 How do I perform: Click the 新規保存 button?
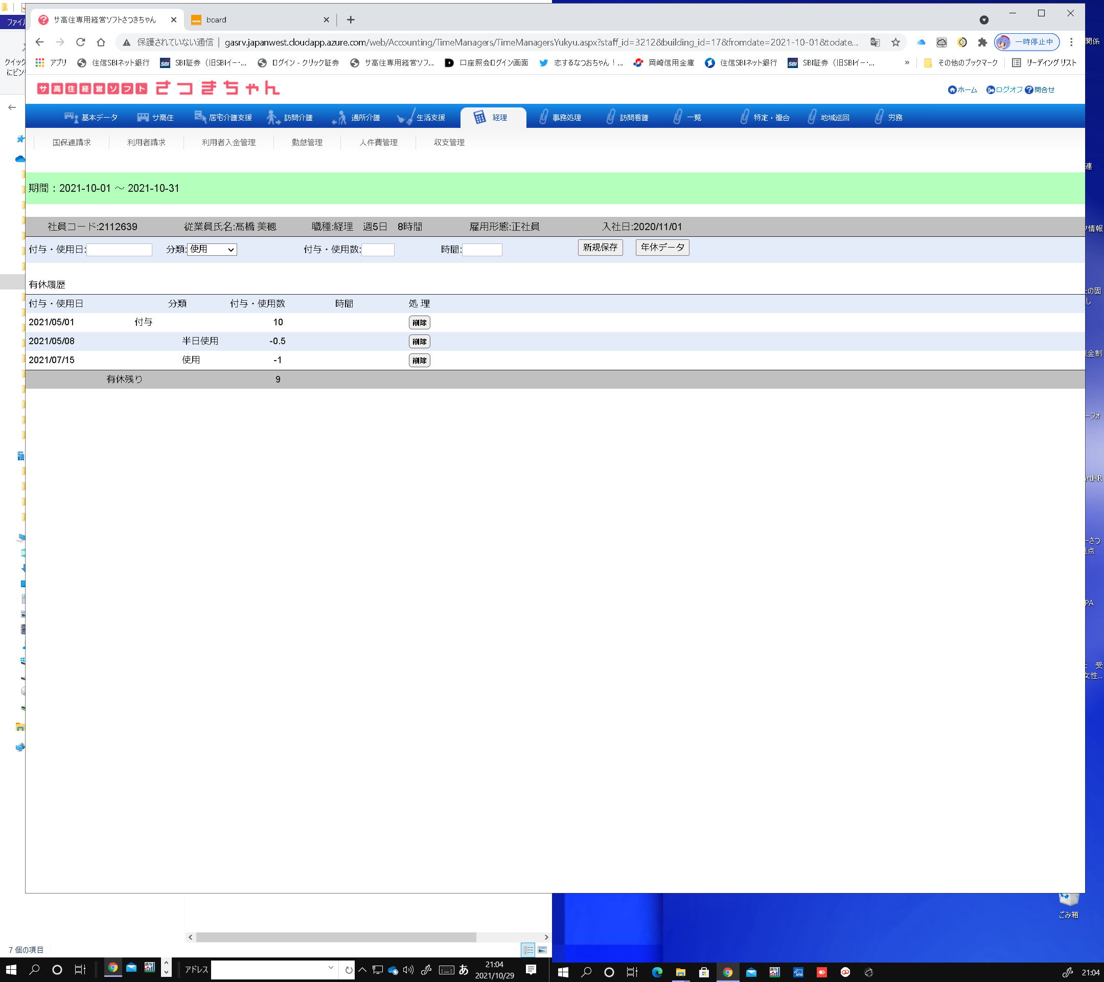[600, 248]
